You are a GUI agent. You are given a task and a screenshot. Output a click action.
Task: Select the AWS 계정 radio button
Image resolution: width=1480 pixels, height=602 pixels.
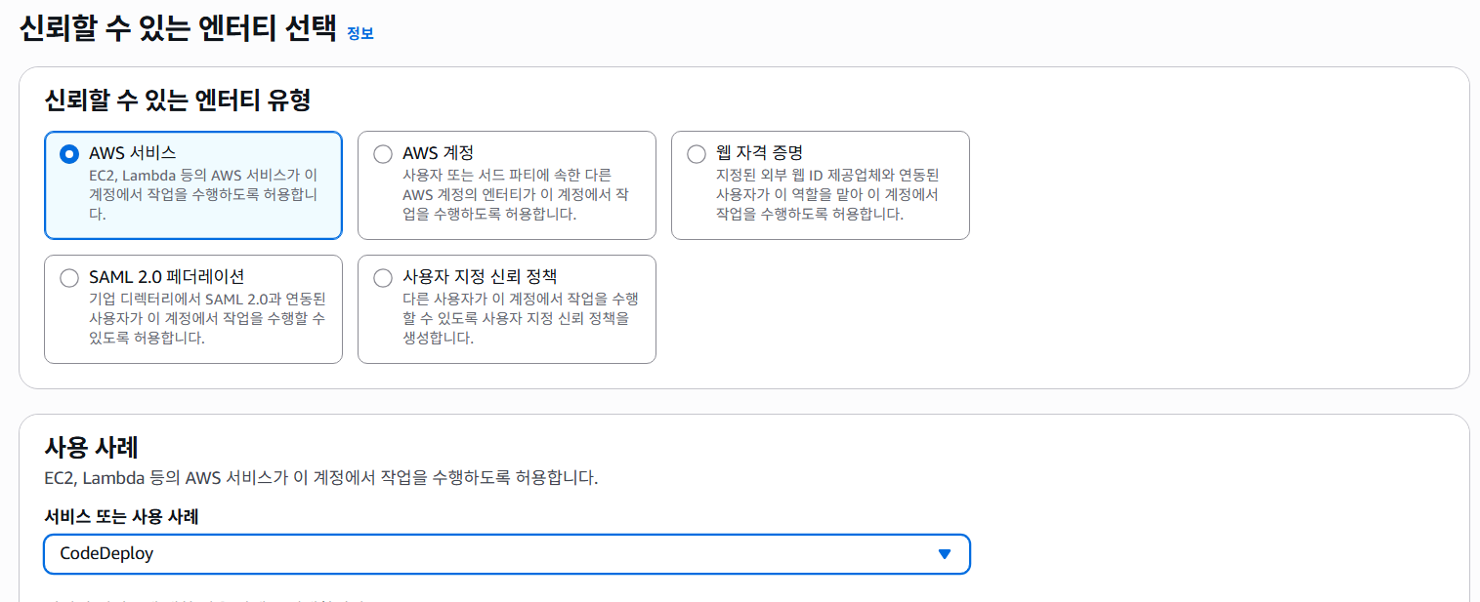[x=383, y=153]
